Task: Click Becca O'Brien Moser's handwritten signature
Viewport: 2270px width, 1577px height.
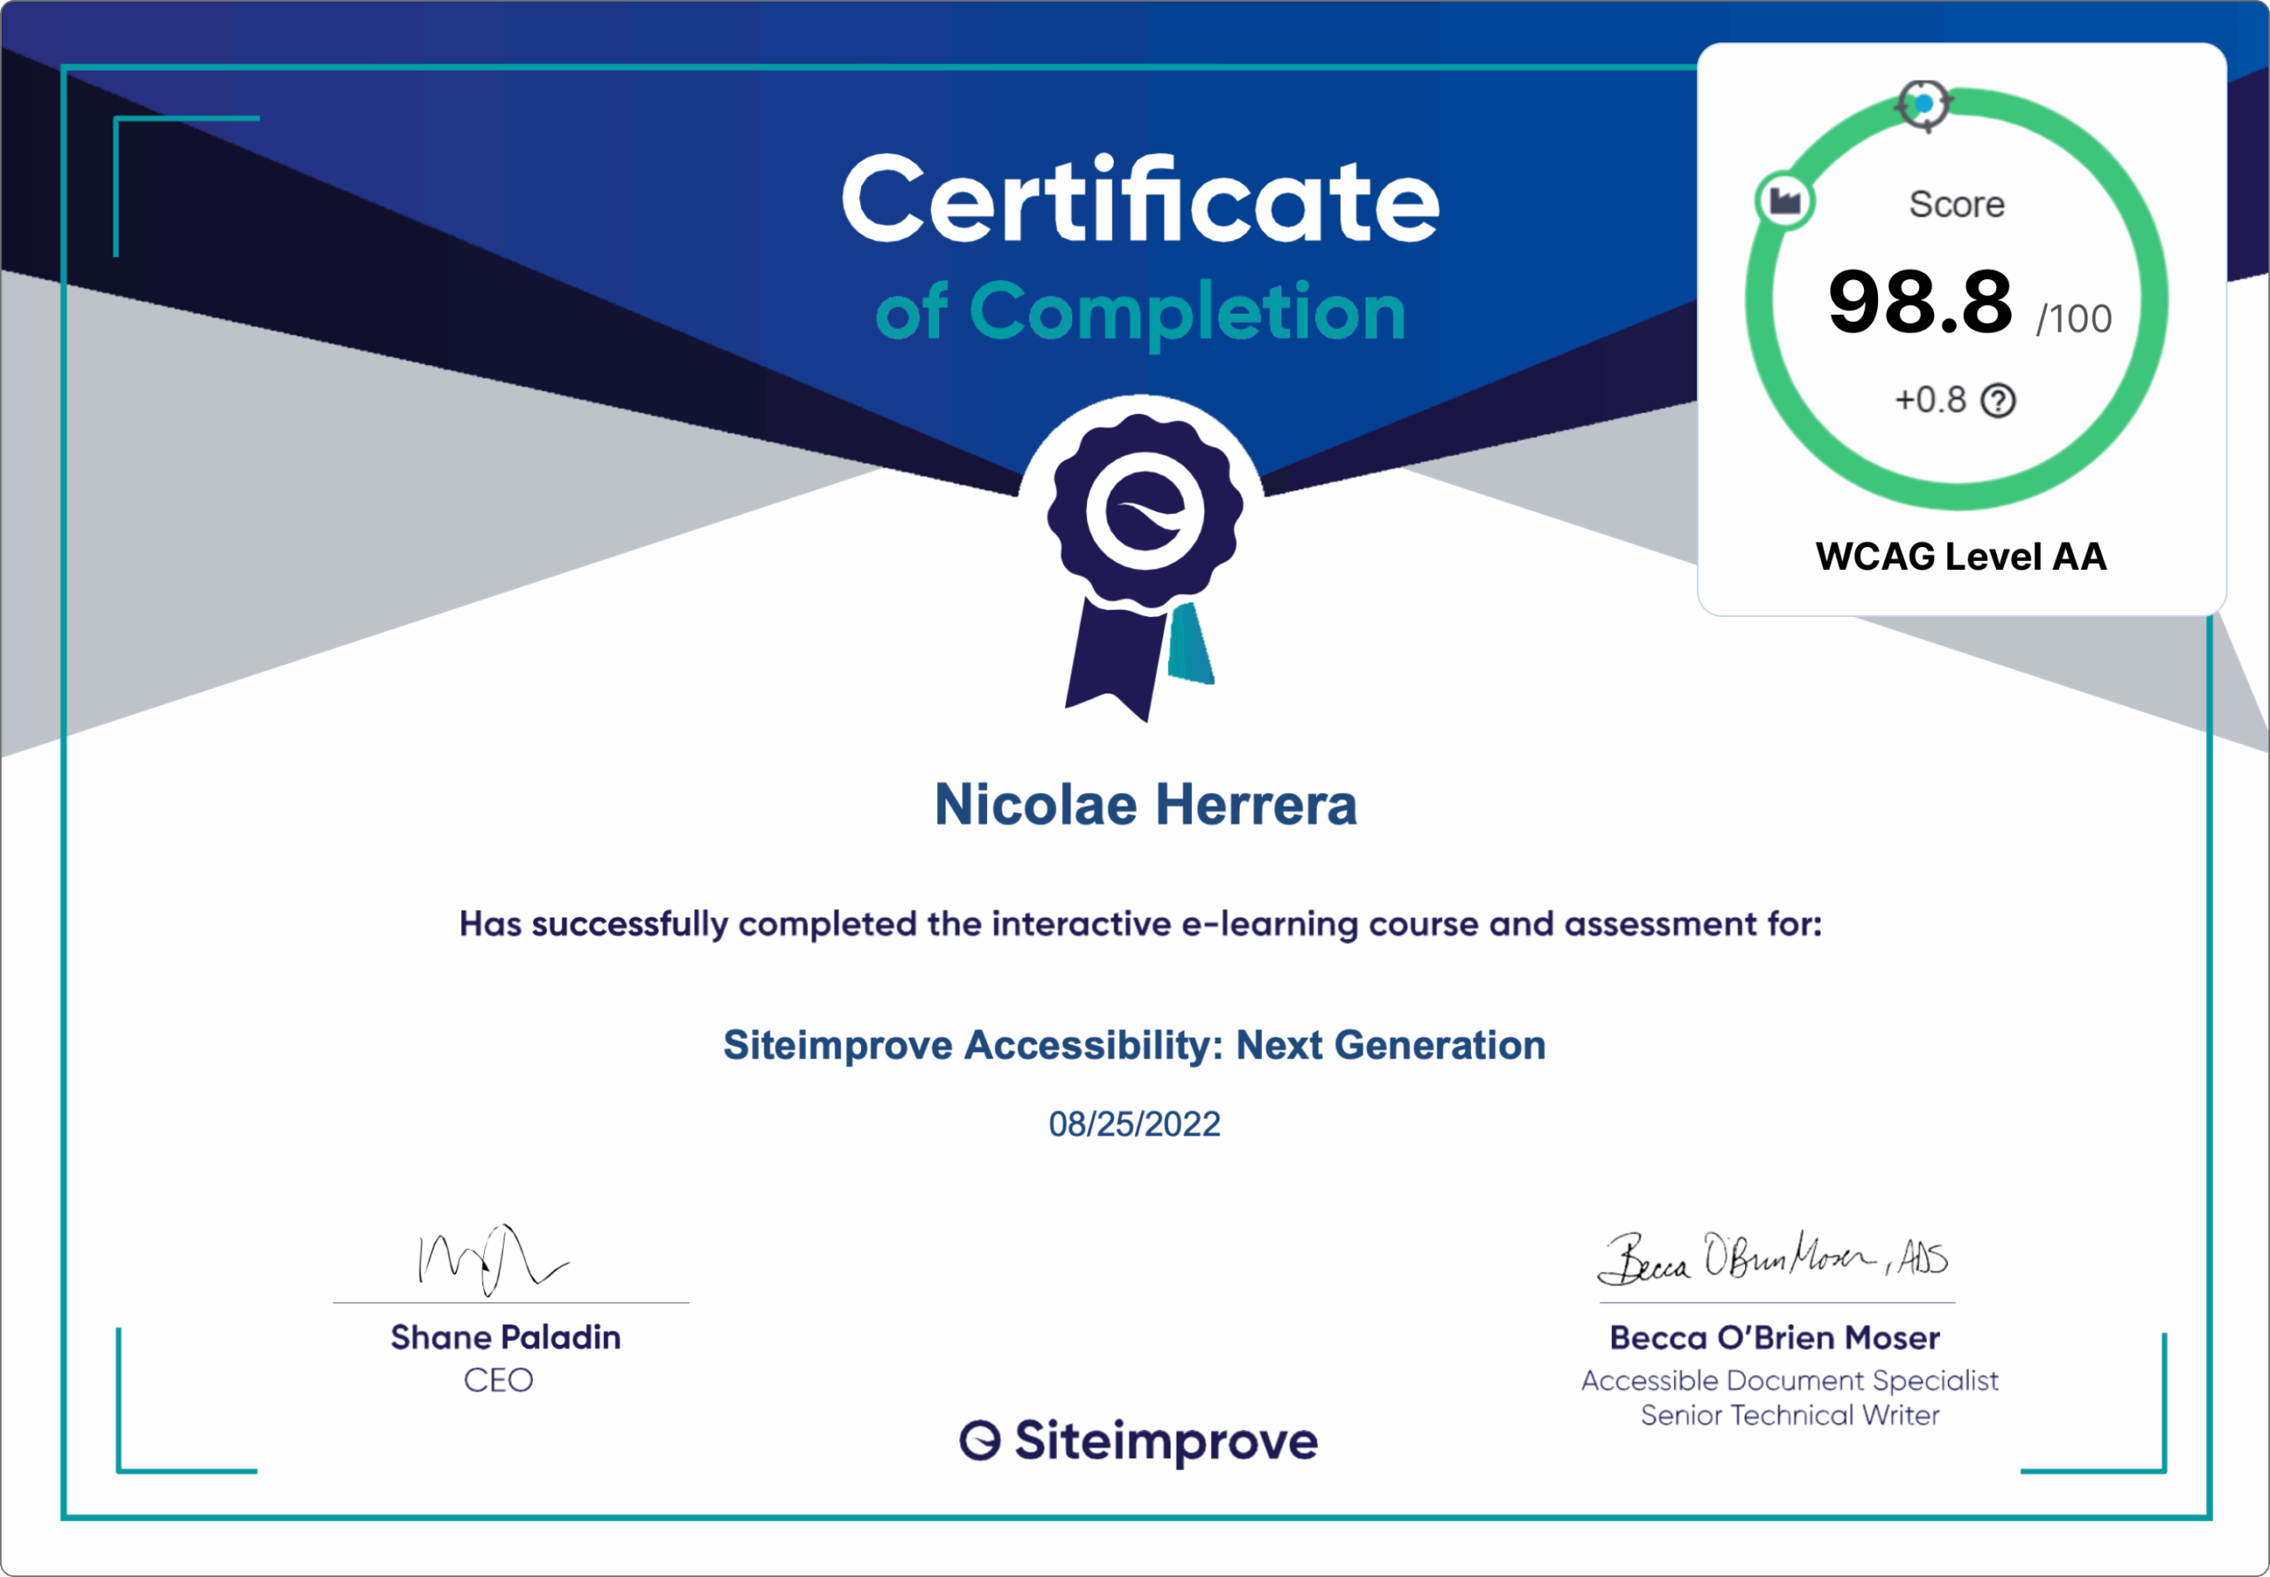Action: (1772, 1259)
